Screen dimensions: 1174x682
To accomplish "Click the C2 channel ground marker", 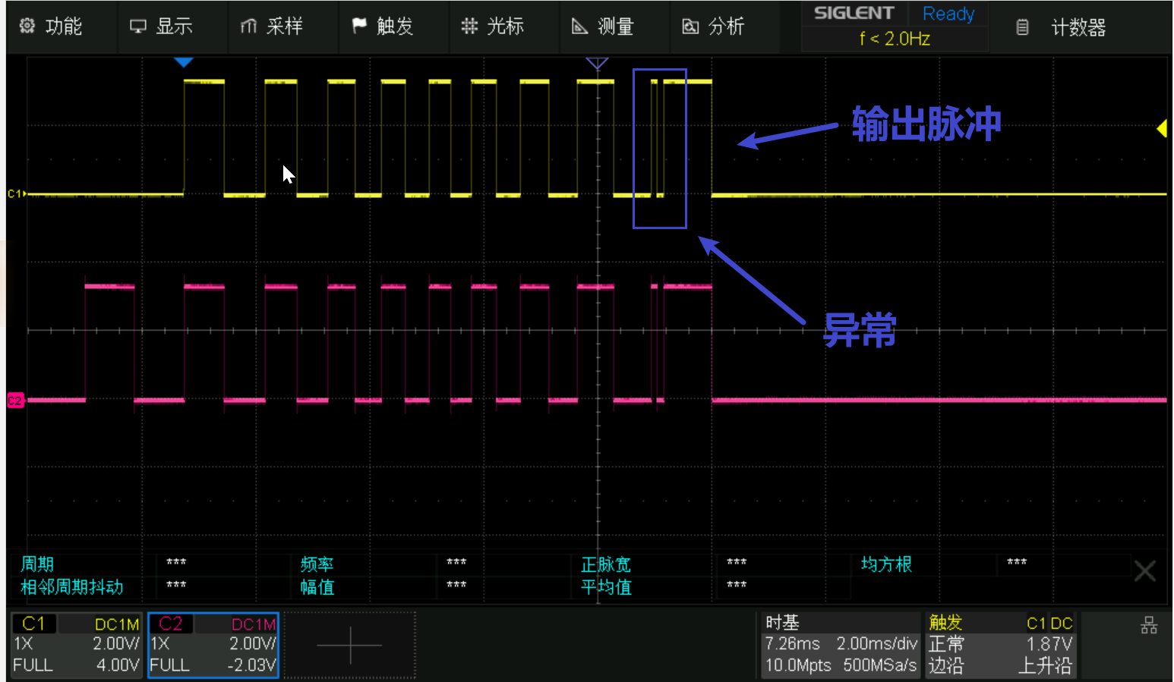I will coord(15,401).
